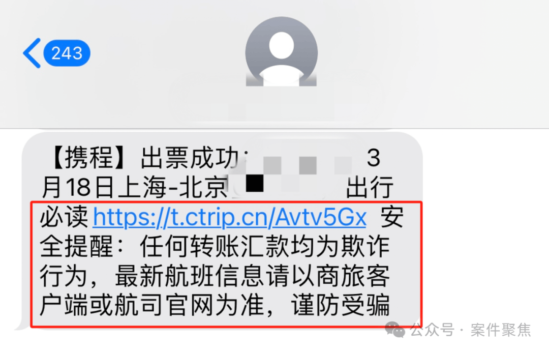
Task: Tap the blue back chevron arrow
Action: (x=32, y=53)
